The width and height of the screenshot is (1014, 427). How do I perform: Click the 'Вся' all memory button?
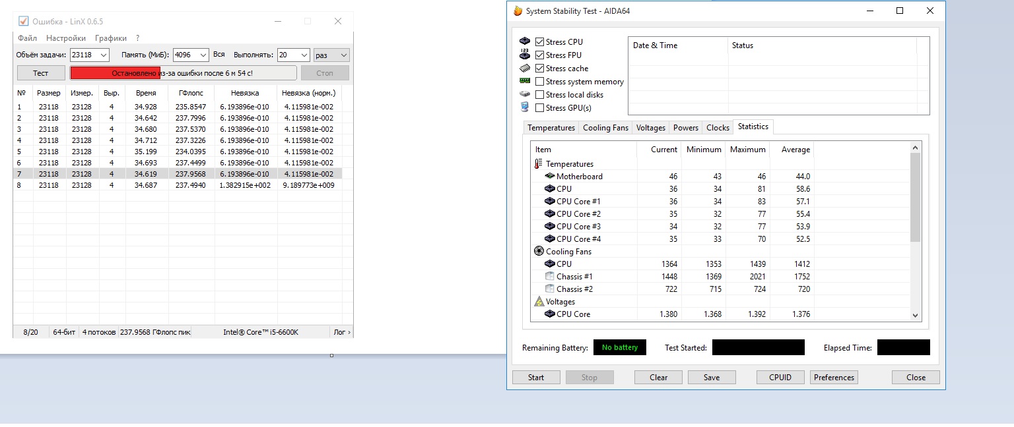(x=219, y=55)
